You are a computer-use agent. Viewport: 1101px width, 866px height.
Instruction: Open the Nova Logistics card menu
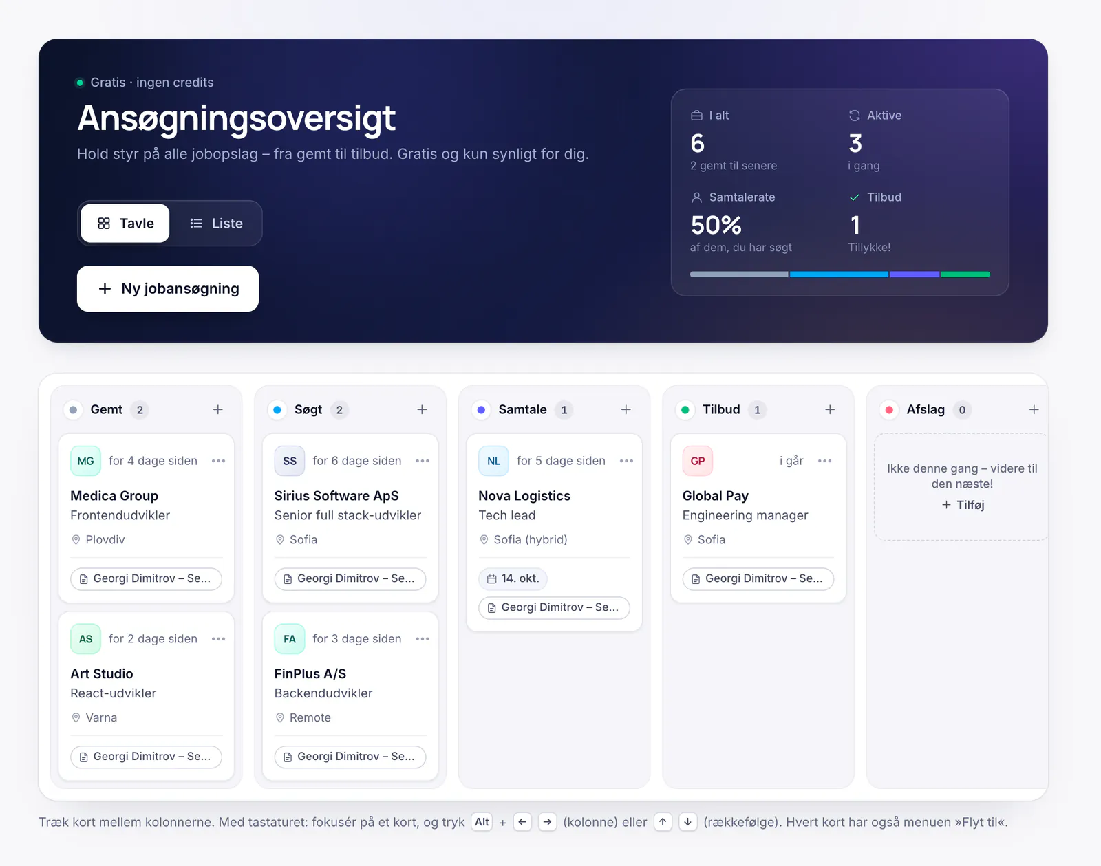tap(626, 461)
